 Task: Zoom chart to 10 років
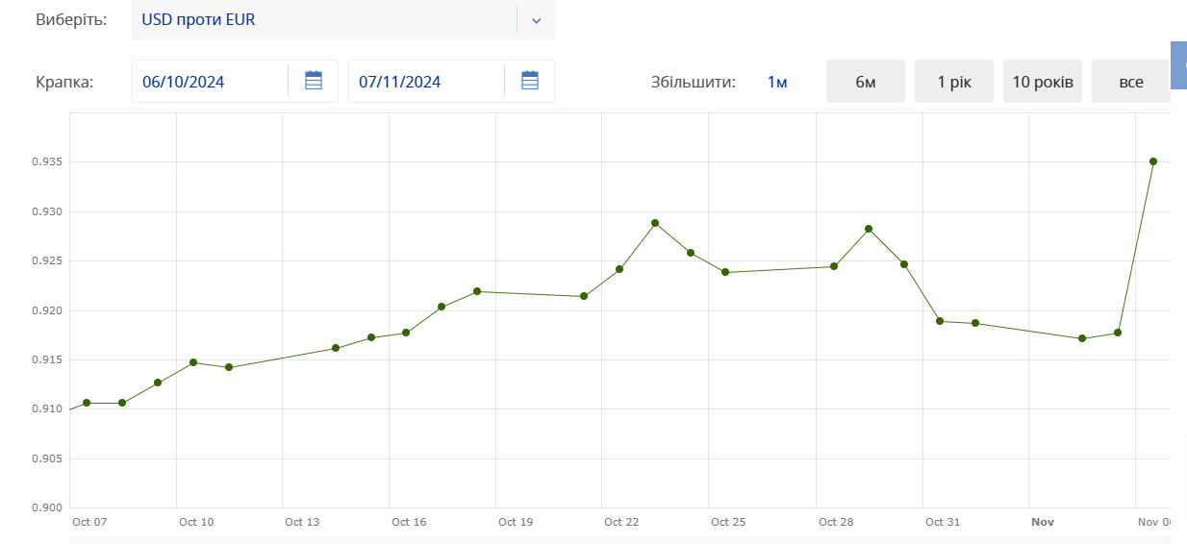1043,82
